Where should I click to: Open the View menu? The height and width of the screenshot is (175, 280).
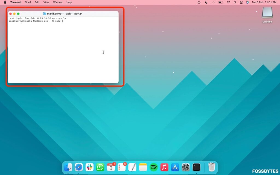pos(46,2)
